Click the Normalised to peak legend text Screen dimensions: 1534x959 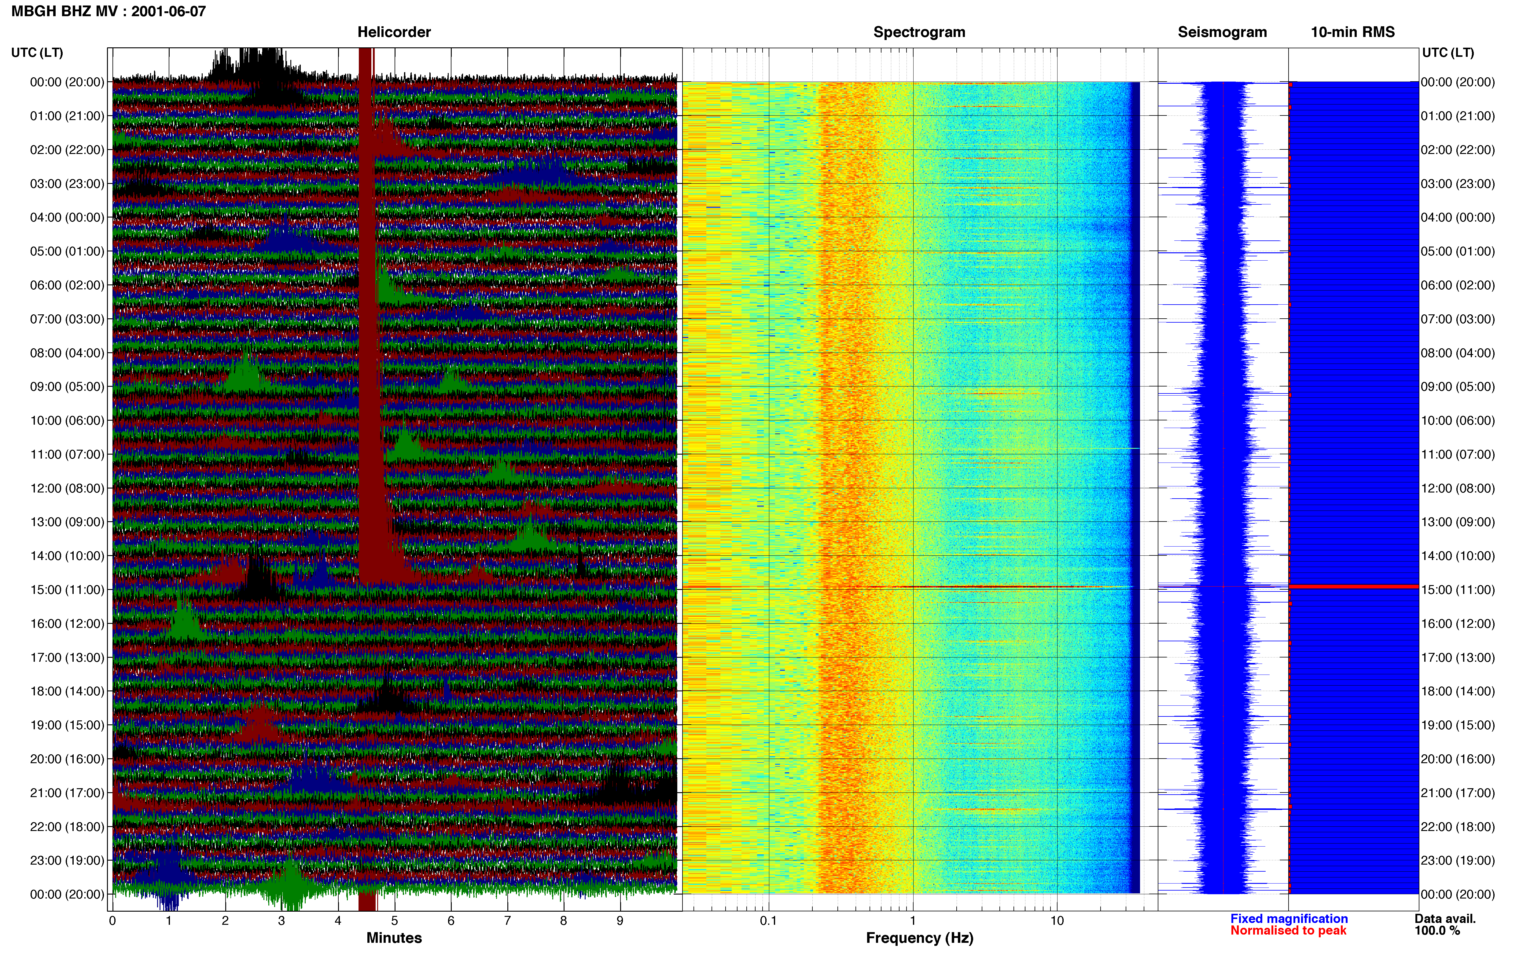pyautogui.click(x=1288, y=931)
